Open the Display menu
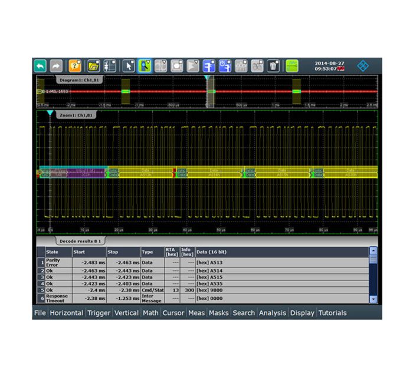This screenshot has height=377, width=413. click(302, 313)
